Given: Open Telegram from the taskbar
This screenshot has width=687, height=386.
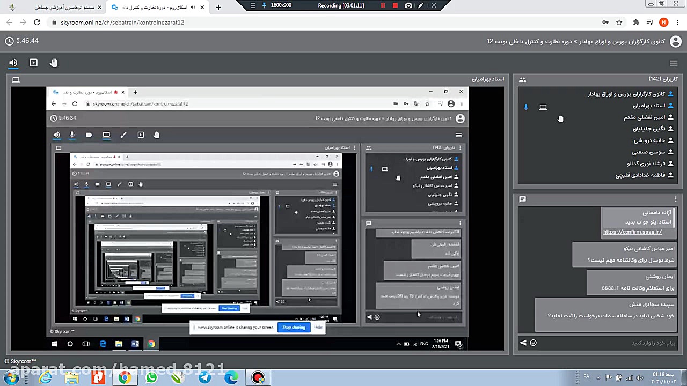Looking at the screenshot, I should click(204, 378).
